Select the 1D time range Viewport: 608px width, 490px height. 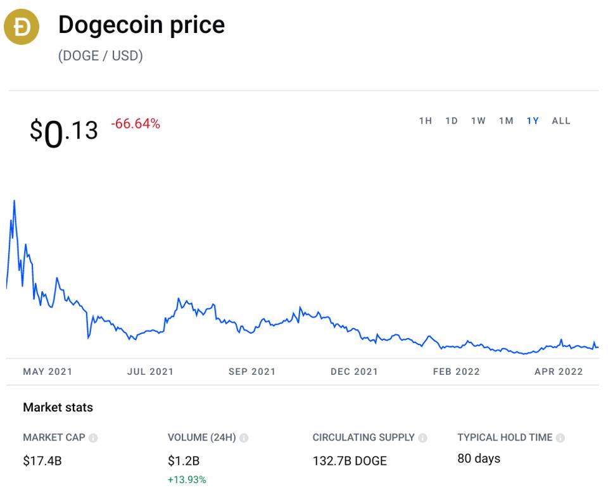(452, 120)
